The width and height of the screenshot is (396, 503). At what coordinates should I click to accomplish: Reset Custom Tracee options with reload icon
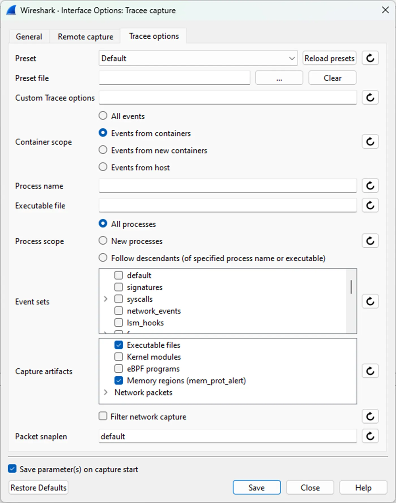tap(370, 98)
